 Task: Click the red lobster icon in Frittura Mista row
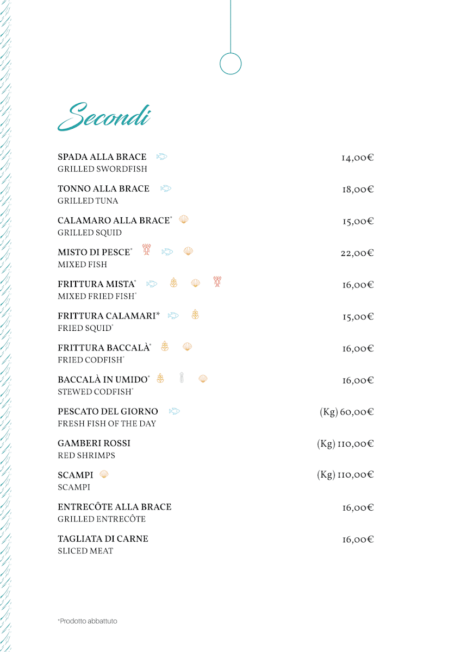coord(217,281)
